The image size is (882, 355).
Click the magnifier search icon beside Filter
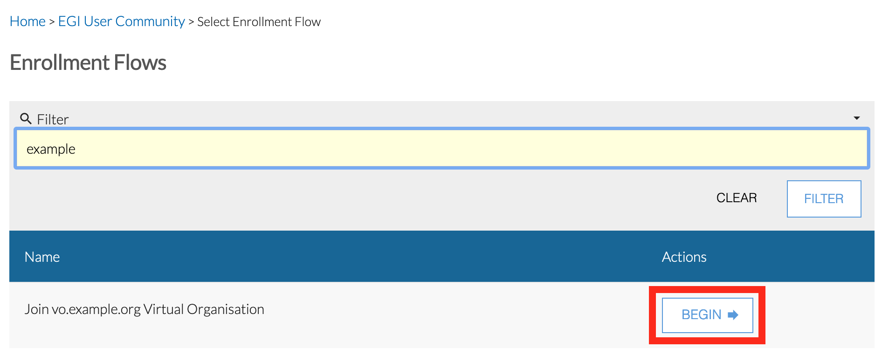[x=26, y=119]
